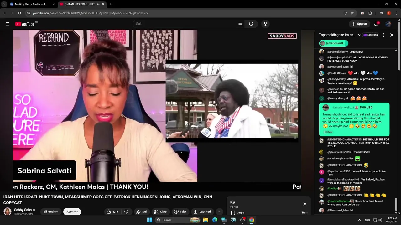This screenshot has height=225, width=401.
Task: Show hidden system tray icons
Action: [359, 220]
